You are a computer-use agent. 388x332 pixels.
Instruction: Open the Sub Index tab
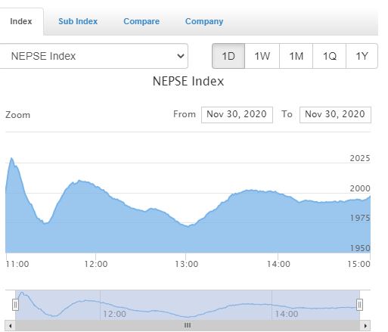click(x=78, y=21)
